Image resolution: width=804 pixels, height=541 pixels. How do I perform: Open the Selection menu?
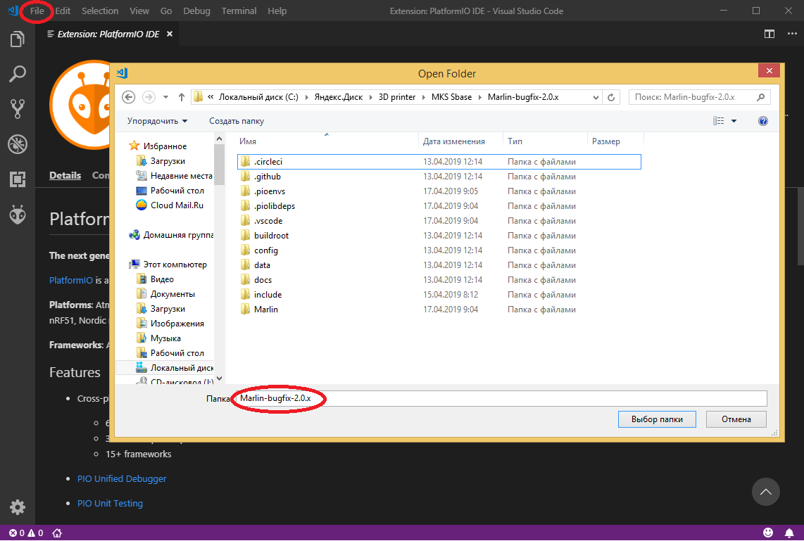pyautogui.click(x=100, y=11)
